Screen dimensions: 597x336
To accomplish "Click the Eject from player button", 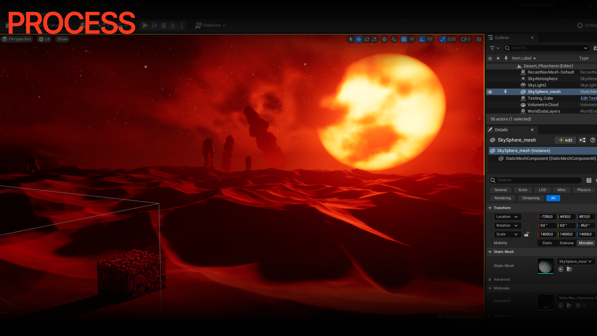I will coord(173,25).
